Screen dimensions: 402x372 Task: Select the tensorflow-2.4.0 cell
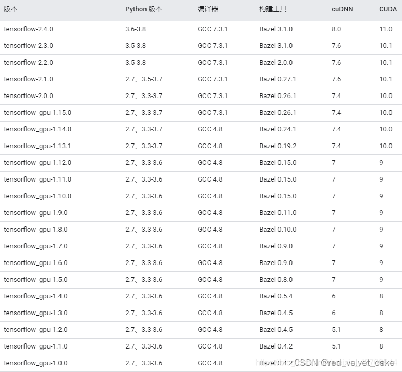tap(28, 29)
